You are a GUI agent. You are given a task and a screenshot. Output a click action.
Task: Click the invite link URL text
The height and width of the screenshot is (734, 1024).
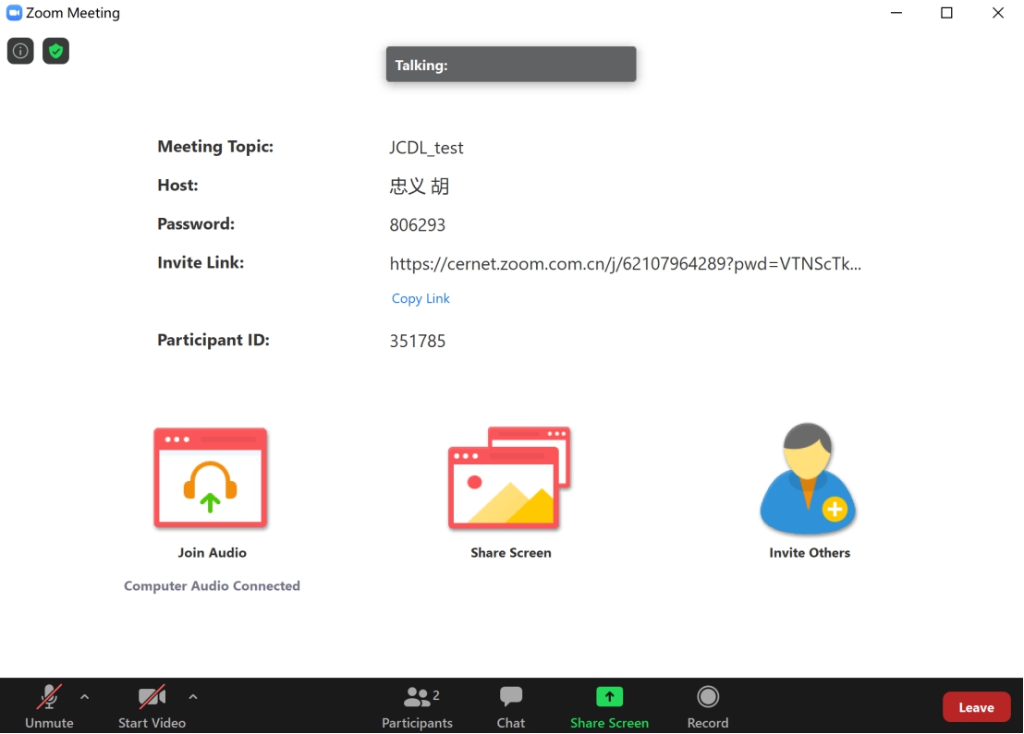click(x=625, y=264)
